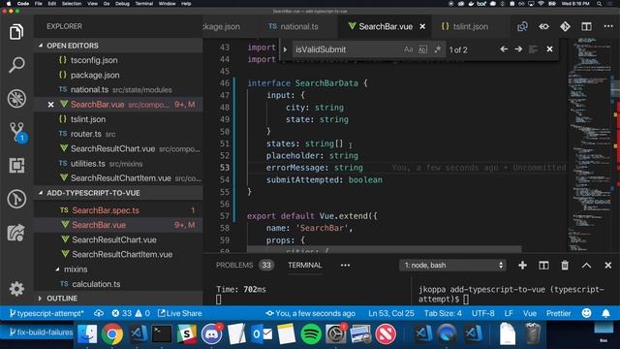Open editor More Actions ellipsis
Viewport: 620px width, 349px height.
(608, 26)
